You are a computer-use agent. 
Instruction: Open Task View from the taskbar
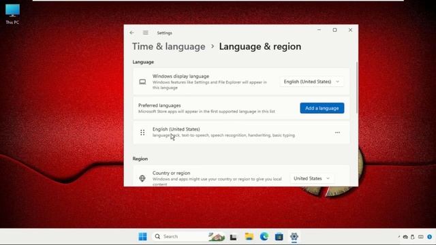(233, 237)
